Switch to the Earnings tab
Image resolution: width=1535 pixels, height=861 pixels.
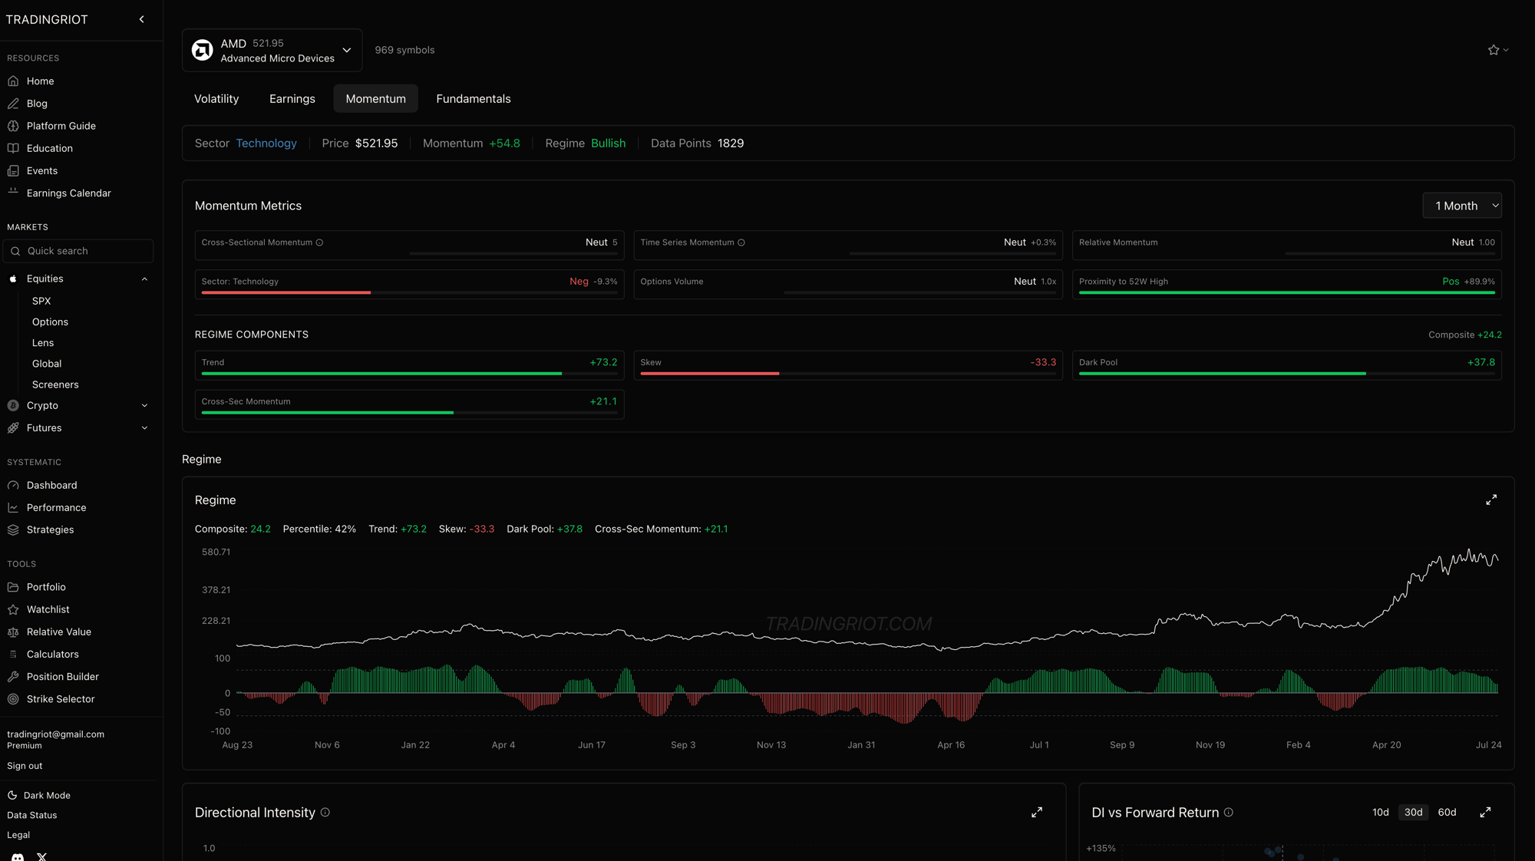point(292,98)
